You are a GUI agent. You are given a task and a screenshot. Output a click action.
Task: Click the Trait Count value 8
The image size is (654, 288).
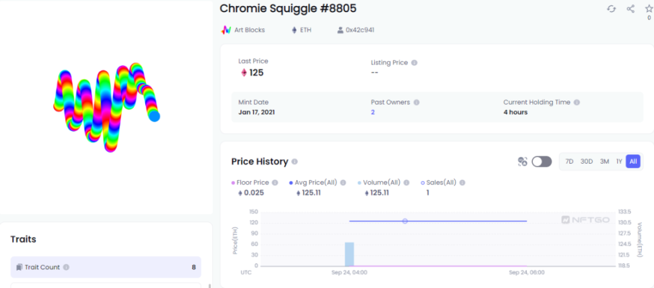[194, 267]
